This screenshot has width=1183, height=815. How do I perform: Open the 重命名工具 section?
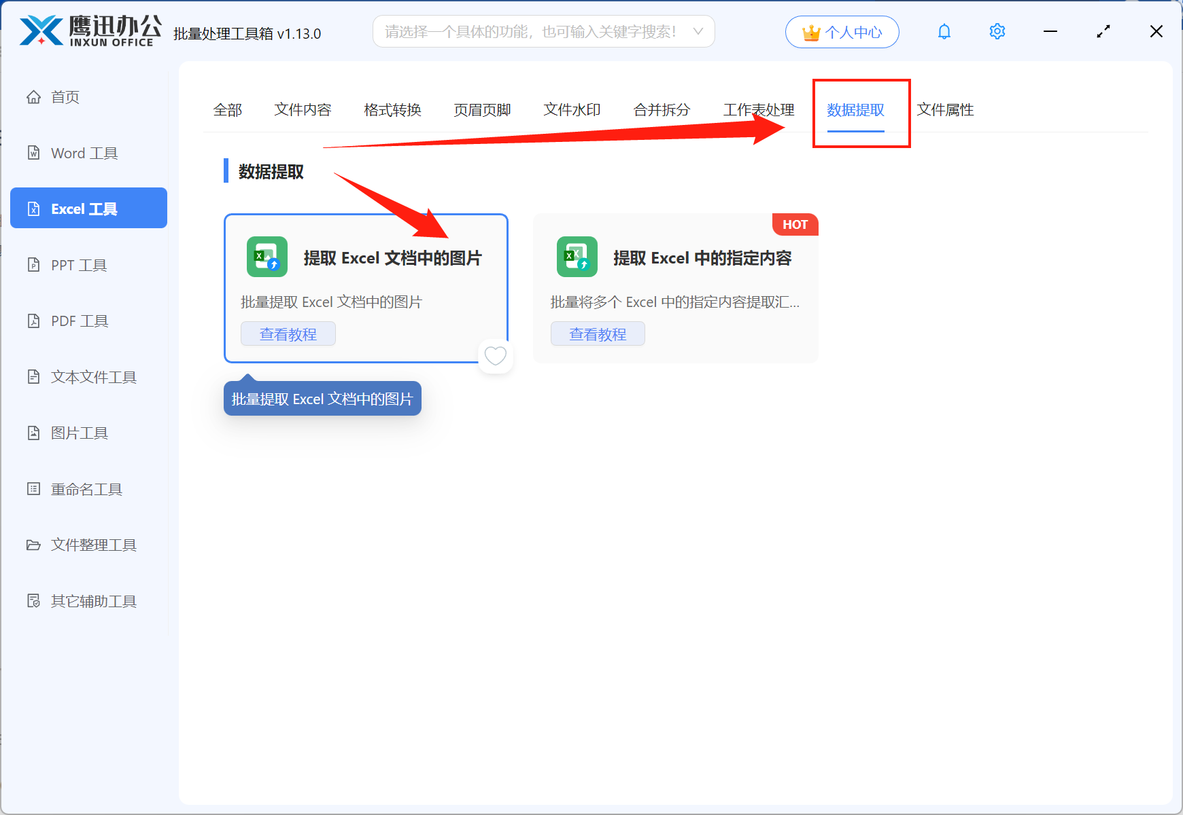pos(85,488)
